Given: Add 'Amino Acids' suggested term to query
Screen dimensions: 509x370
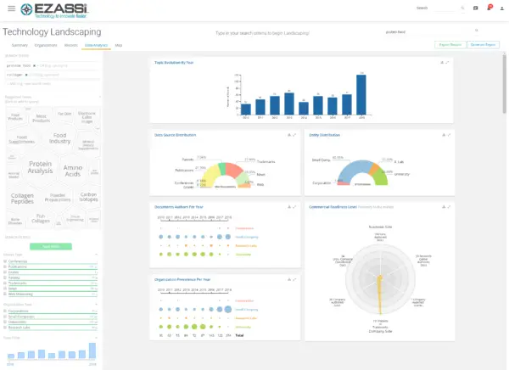Looking at the screenshot, I should (x=73, y=171).
